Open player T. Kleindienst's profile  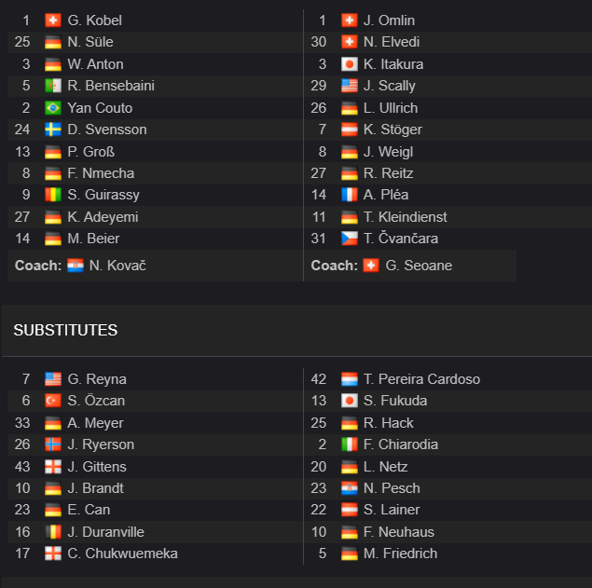click(x=406, y=217)
